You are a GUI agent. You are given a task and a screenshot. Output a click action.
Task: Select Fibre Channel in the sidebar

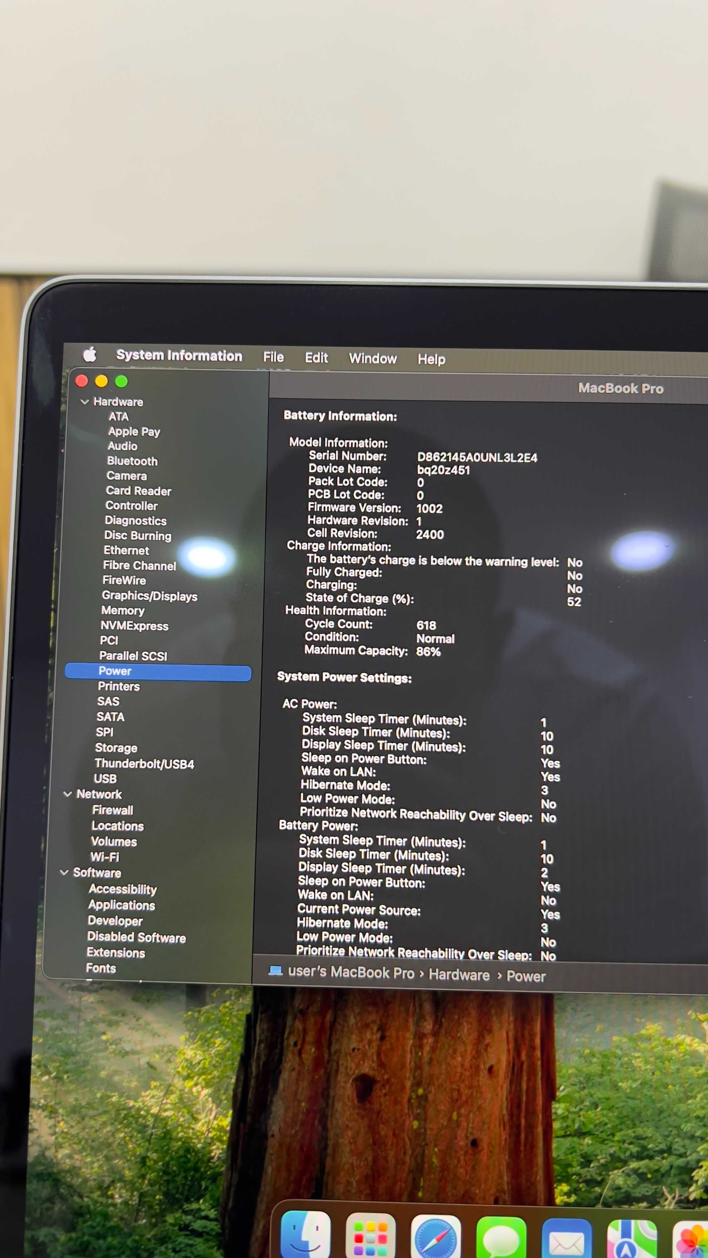(139, 566)
